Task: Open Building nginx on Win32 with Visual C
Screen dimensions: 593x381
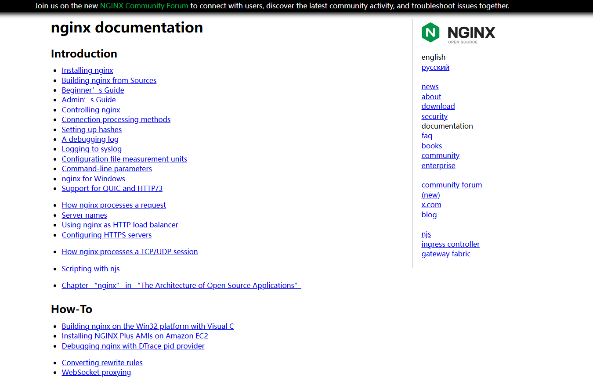Action: (x=148, y=326)
